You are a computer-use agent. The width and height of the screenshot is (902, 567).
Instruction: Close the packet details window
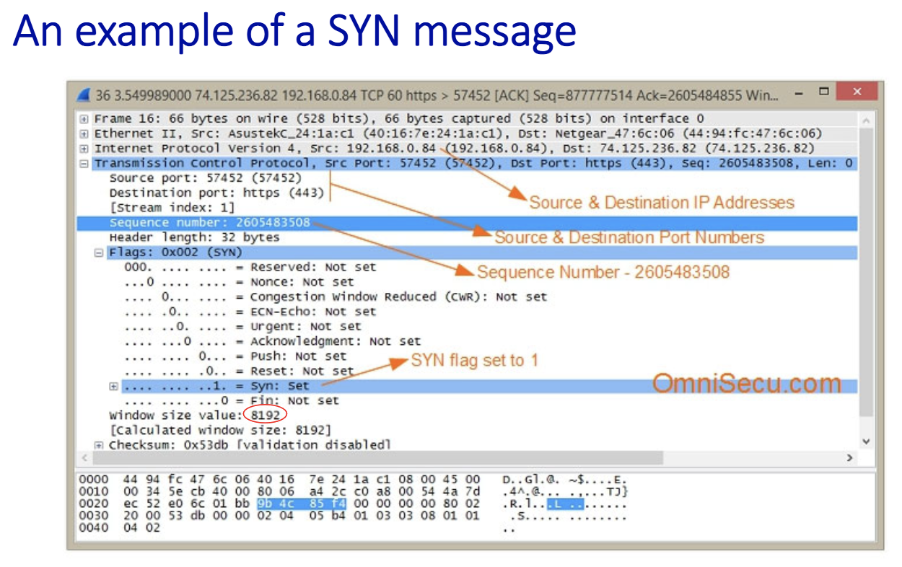(x=857, y=92)
